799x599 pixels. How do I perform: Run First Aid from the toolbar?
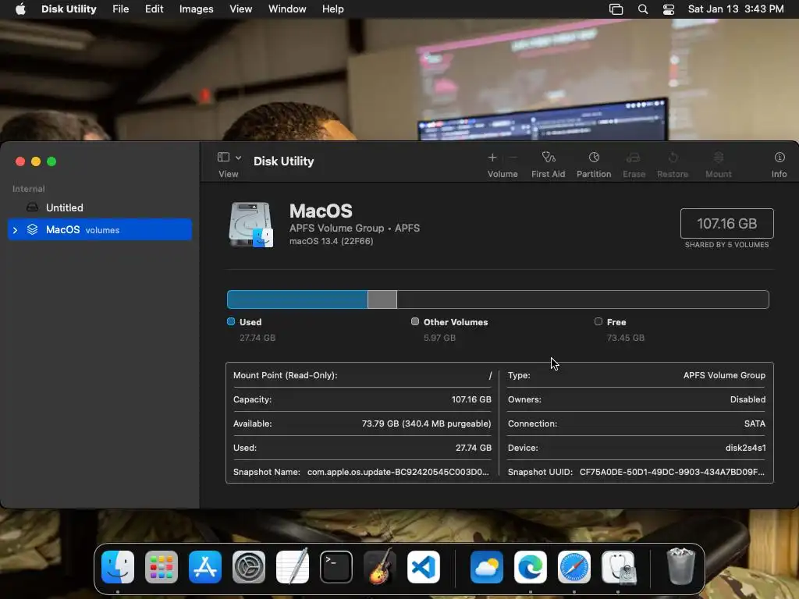[x=549, y=158]
